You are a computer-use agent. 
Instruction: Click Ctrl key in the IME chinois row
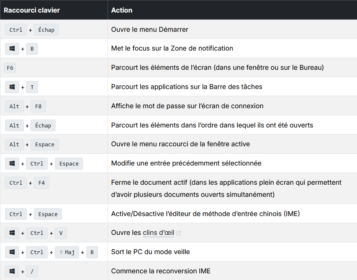click(x=16, y=214)
